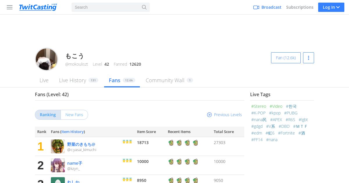The height and width of the screenshot is (183, 349).
Task: Click the #PUBG tag
Action: coord(291,113)
